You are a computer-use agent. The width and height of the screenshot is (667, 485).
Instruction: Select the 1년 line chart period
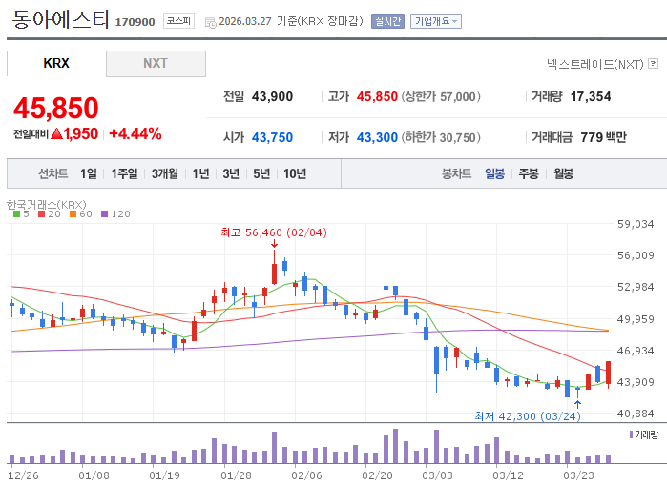pos(200,173)
